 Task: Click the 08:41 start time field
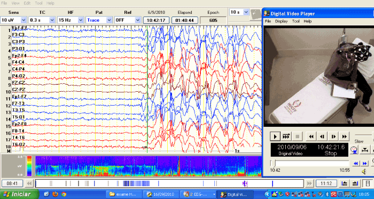(x=12, y=184)
